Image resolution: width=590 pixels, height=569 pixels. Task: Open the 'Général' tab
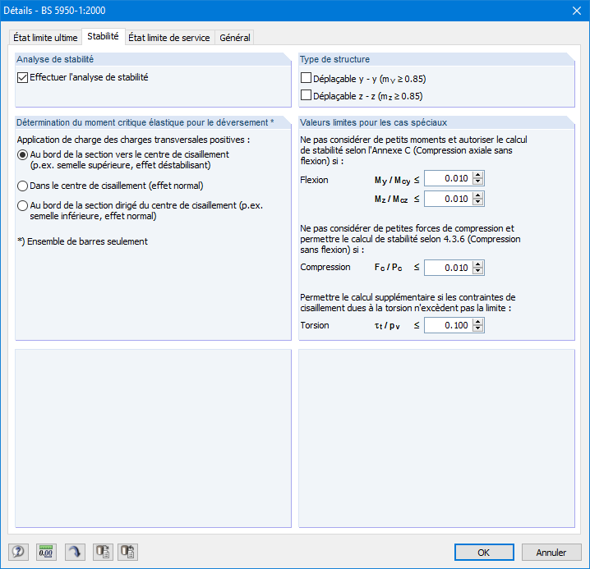235,38
